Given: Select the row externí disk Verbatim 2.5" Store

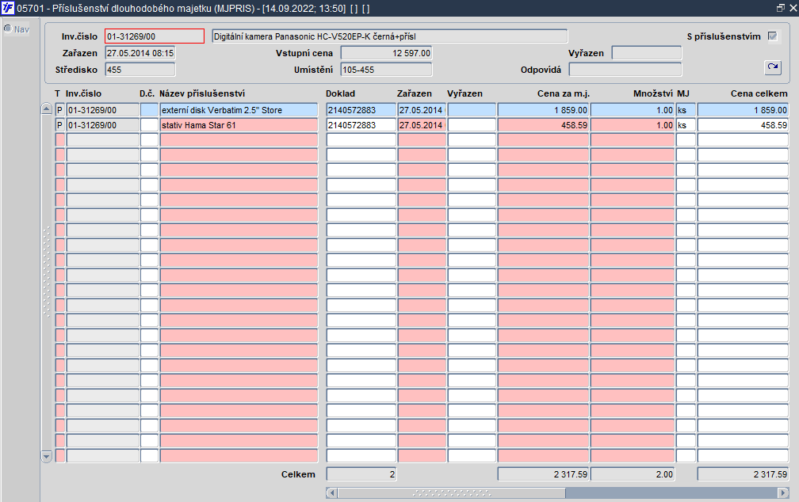Looking at the screenshot, I should pos(239,110).
